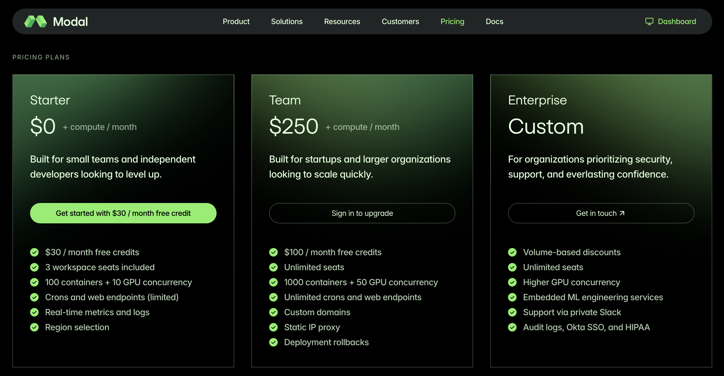Click the Modal logo icon
Screen dimensions: 724x376
click(35, 22)
